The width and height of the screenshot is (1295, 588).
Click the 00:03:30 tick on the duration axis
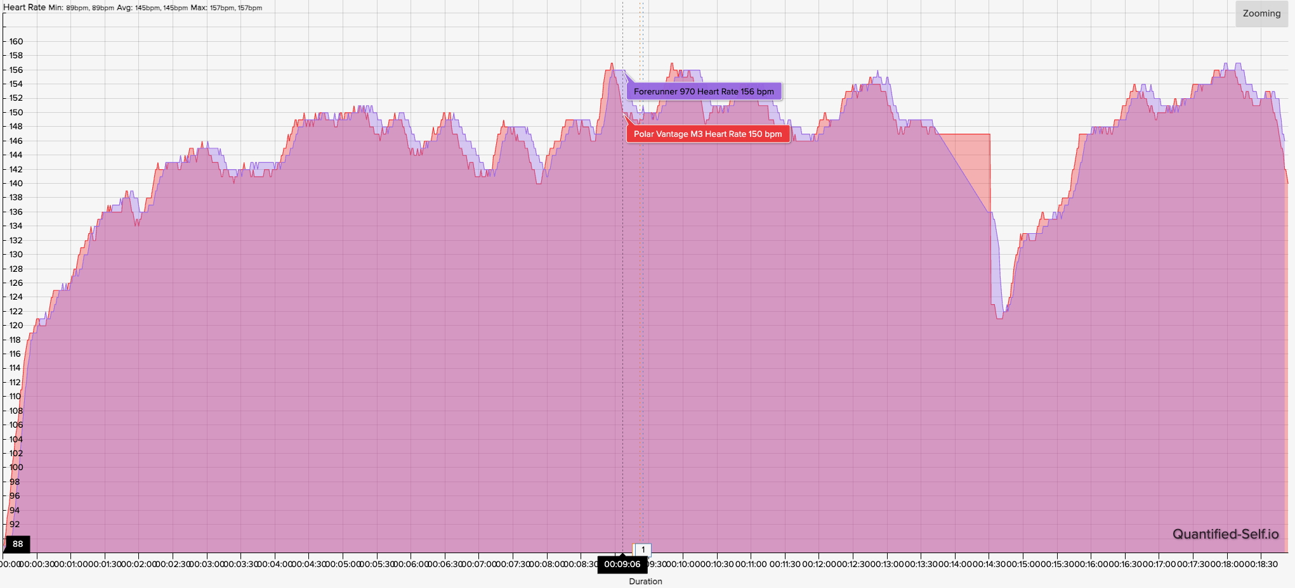pos(240,564)
